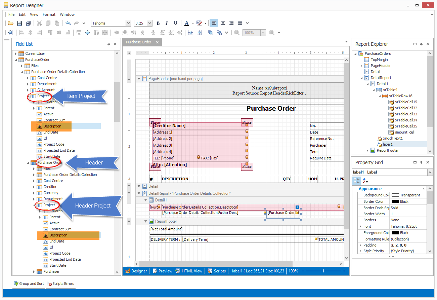The width and height of the screenshot is (437, 300).
Task: Click the Paste clipboard icon
Action: pyautogui.click(x=57, y=23)
